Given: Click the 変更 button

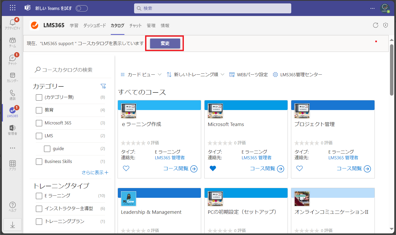Looking at the screenshot, I should point(165,43).
